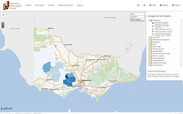Expand the left sidebar with arrow button
The width and height of the screenshot is (183, 114).
pos(3,15)
